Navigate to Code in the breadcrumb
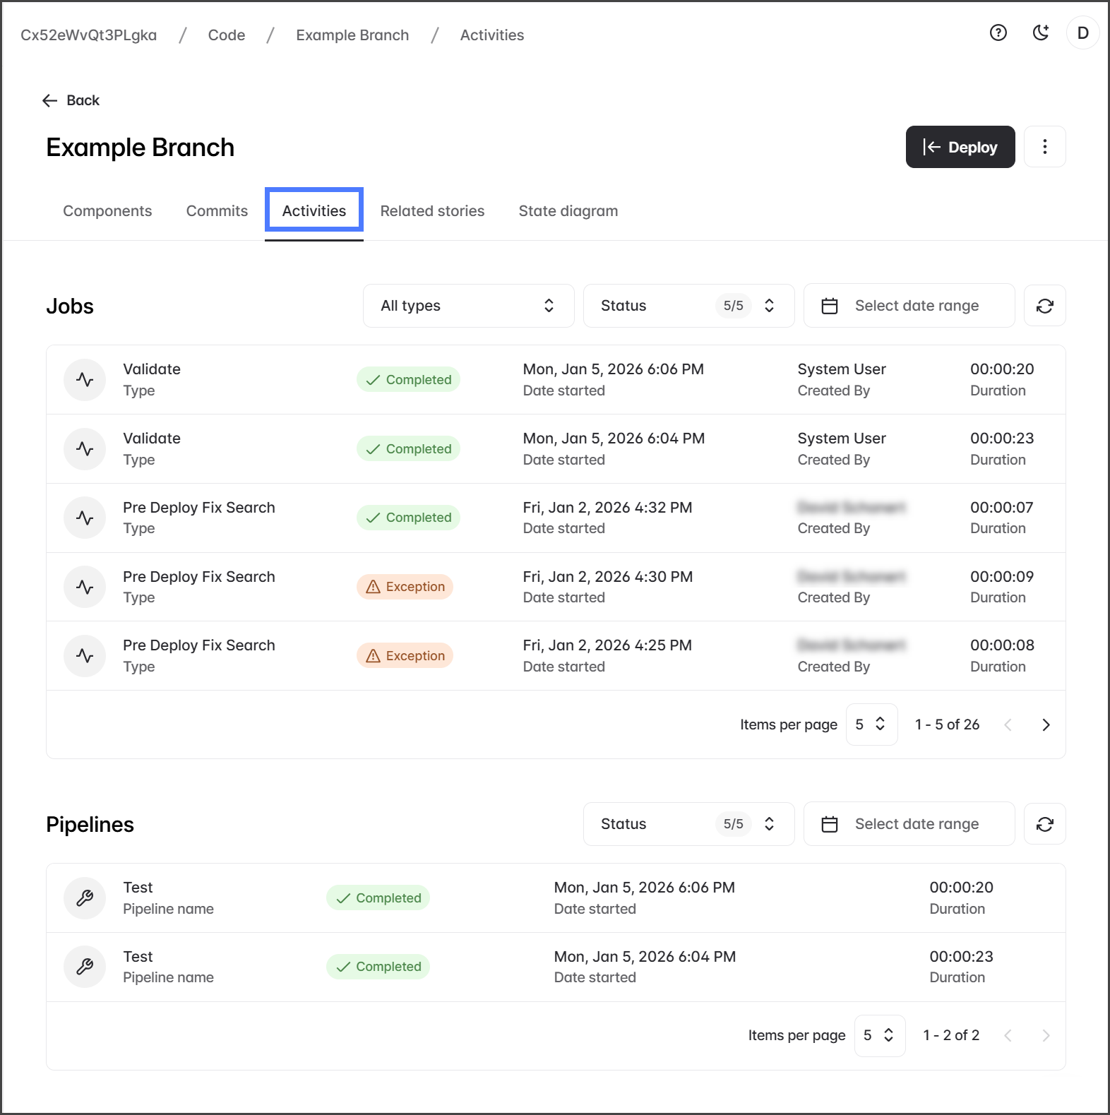The height and width of the screenshot is (1115, 1110). (x=226, y=35)
